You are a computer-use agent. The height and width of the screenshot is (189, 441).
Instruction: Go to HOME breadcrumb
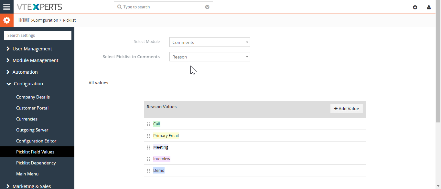tap(24, 20)
